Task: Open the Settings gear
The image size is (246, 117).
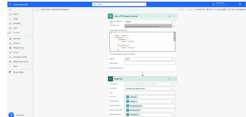Action: (x=240, y=4)
